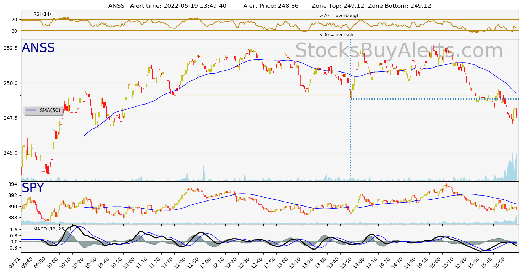Click the SPY ticker label

pyautogui.click(x=33, y=188)
